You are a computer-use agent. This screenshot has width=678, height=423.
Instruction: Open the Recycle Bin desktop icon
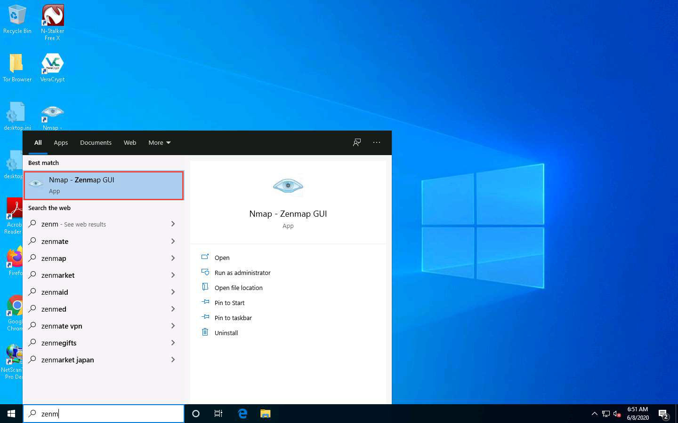point(17,19)
